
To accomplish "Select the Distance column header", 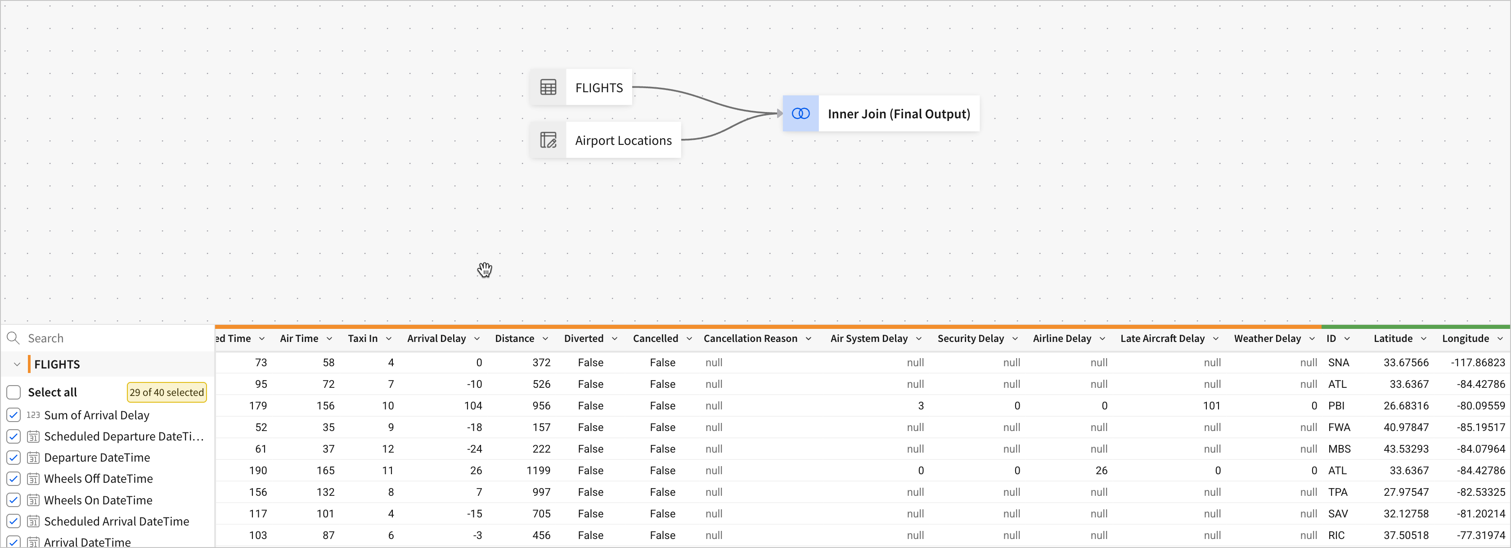I will (x=514, y=338).
